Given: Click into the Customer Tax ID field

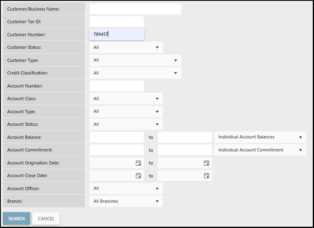Looking at the screenshot, I should tap(116, 22).
